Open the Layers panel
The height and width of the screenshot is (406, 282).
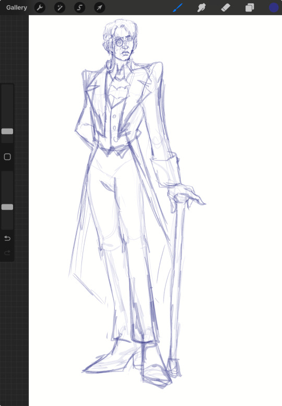250,7
